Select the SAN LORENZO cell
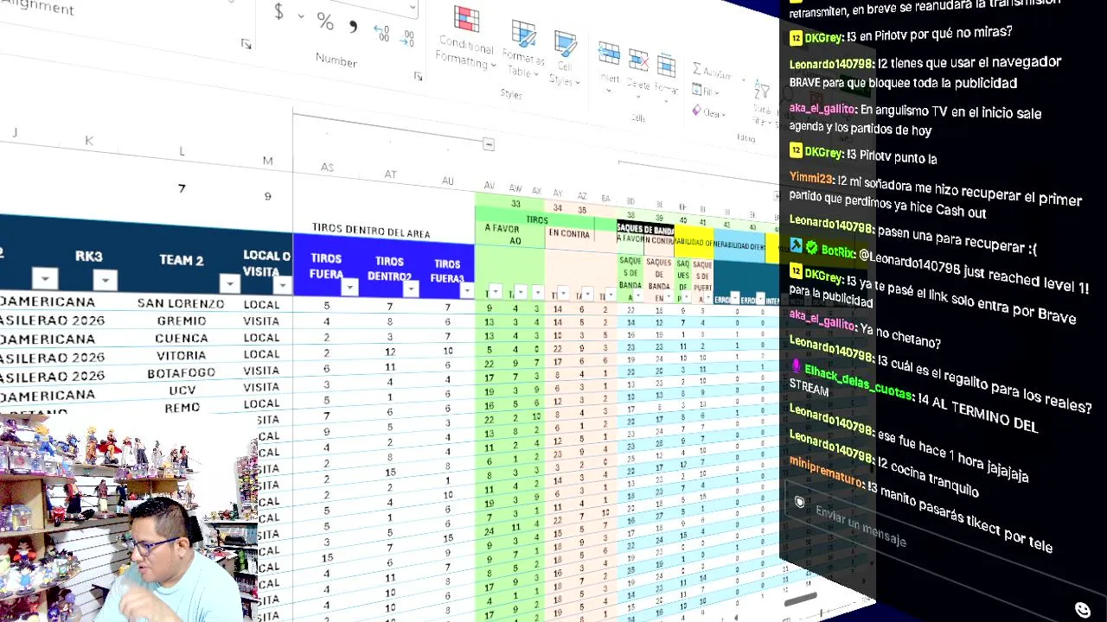The height and width of the screenshot is (622, 1107). pyautogui.click(x=181, y=303)
